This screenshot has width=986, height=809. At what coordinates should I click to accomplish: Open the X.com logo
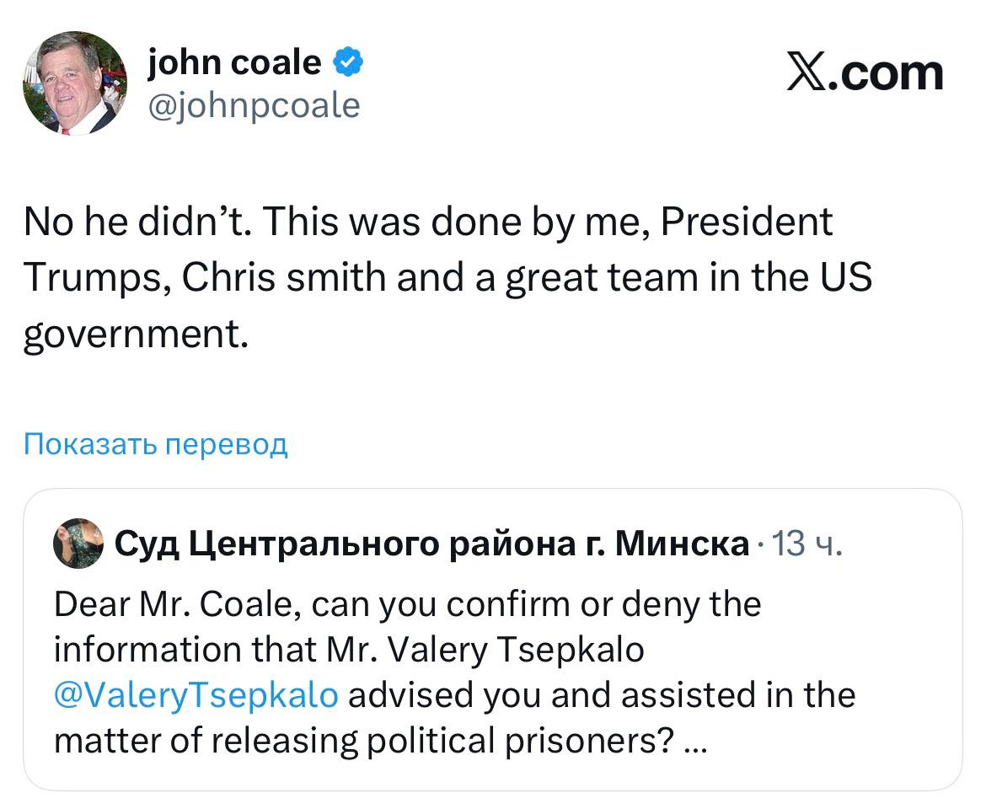click(x=865, y=73)
